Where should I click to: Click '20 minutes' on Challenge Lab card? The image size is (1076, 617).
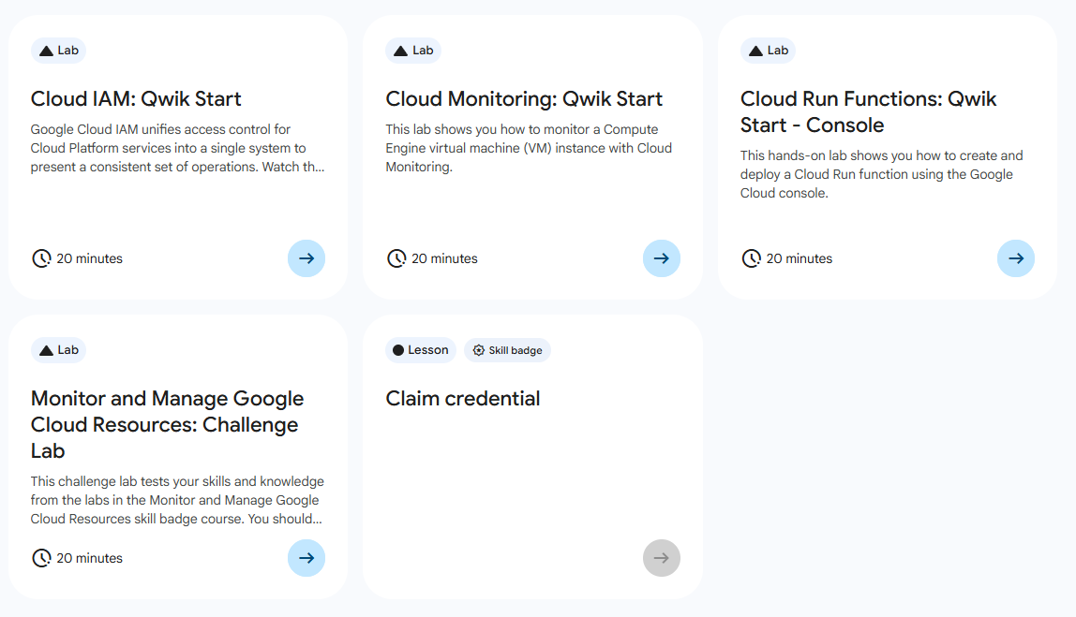tap(89, 558)
